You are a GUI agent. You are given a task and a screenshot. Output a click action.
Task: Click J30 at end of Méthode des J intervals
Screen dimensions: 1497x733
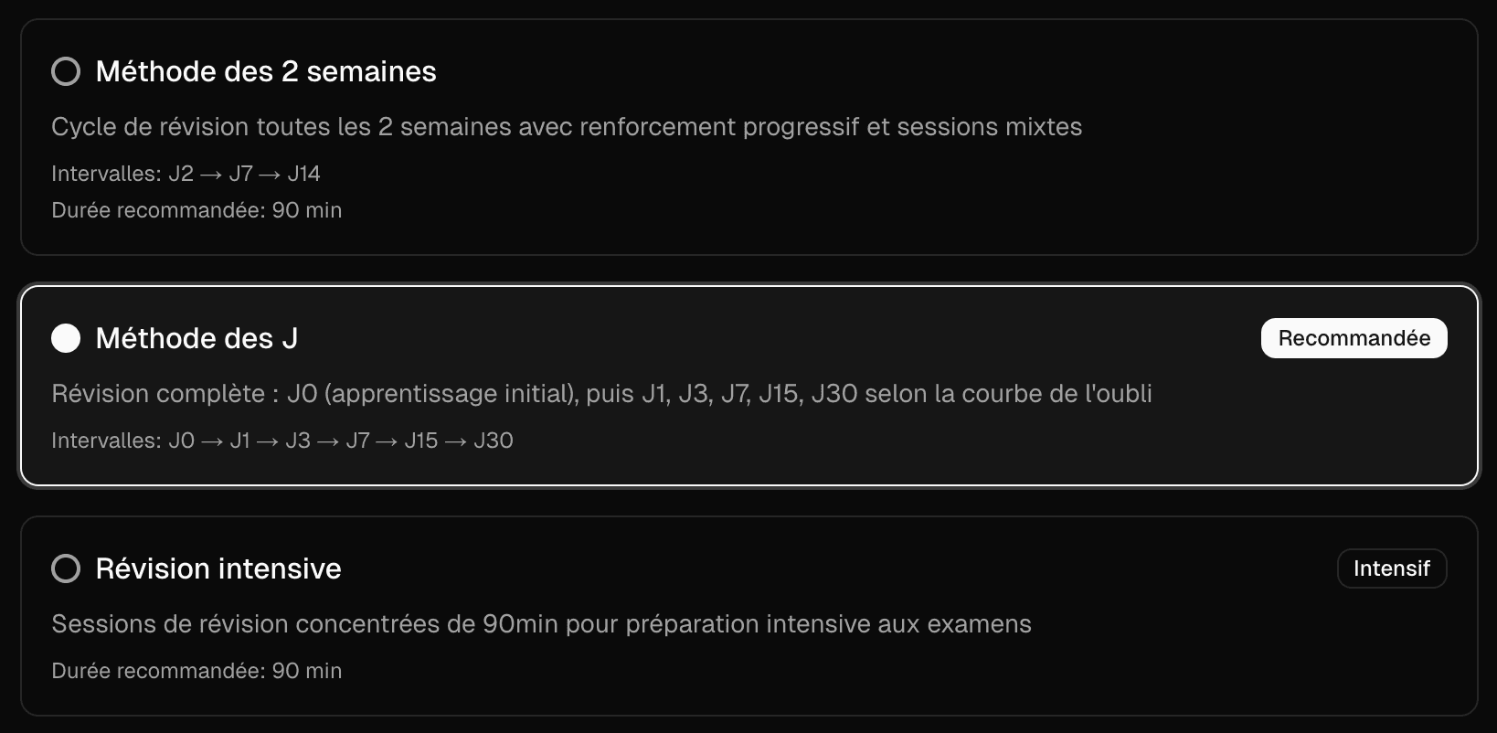(x=494, y=441)
